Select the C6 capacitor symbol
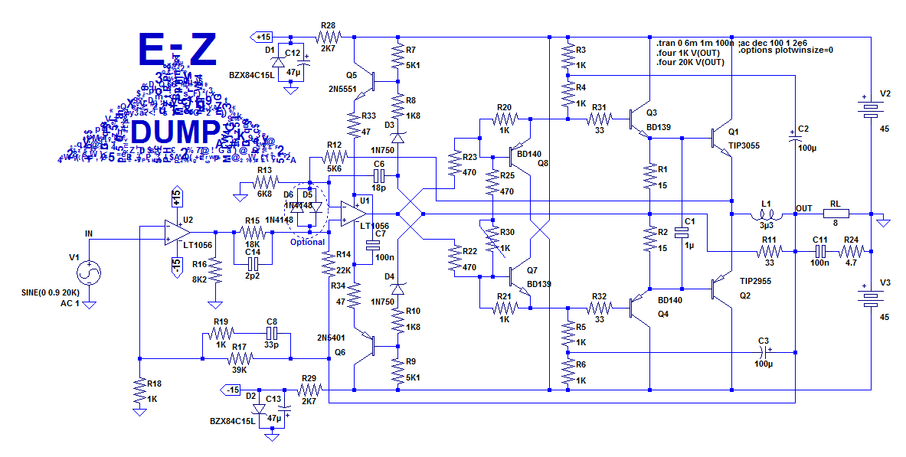The width and height of the screenshot is (906, 457). pyautogui.click(x=379, y=175)
